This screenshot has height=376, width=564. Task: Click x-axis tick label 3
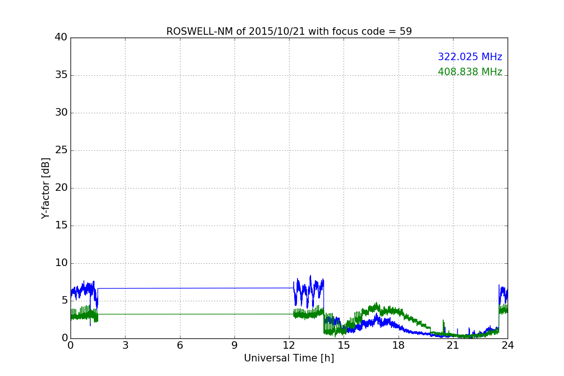[125, 345]
